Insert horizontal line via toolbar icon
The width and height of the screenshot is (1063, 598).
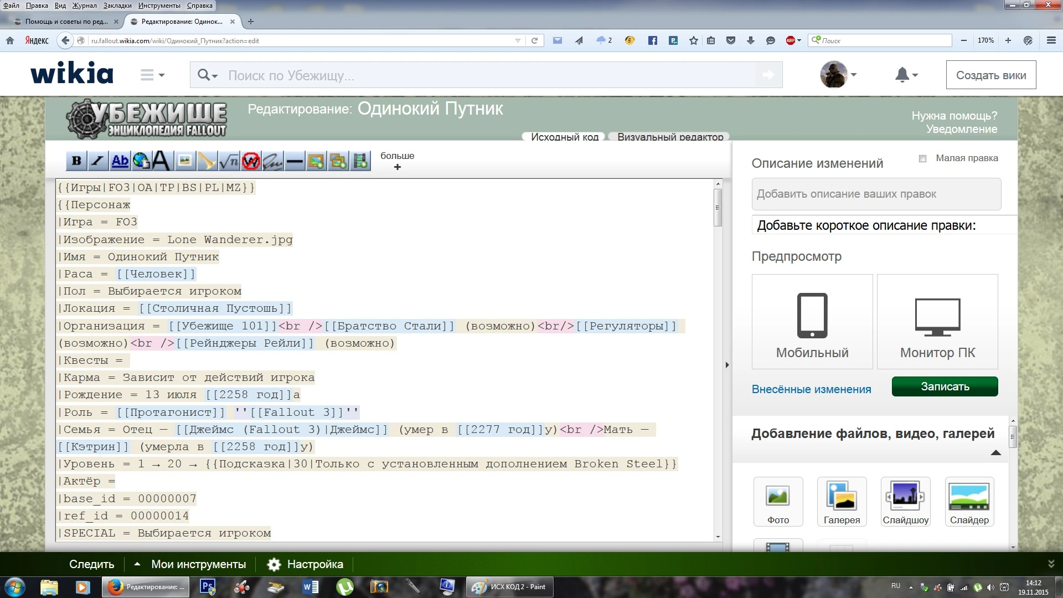pos(295,161)
